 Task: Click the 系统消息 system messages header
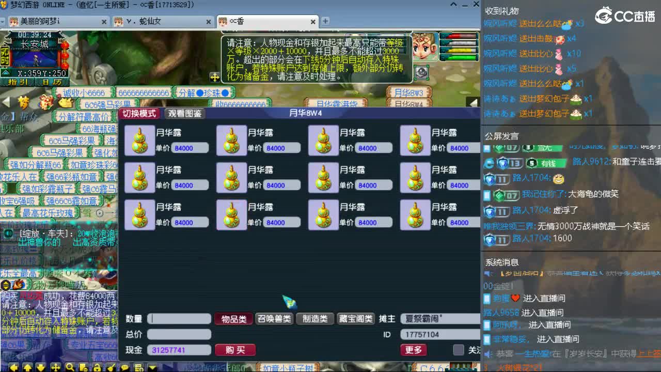point(501,262)
